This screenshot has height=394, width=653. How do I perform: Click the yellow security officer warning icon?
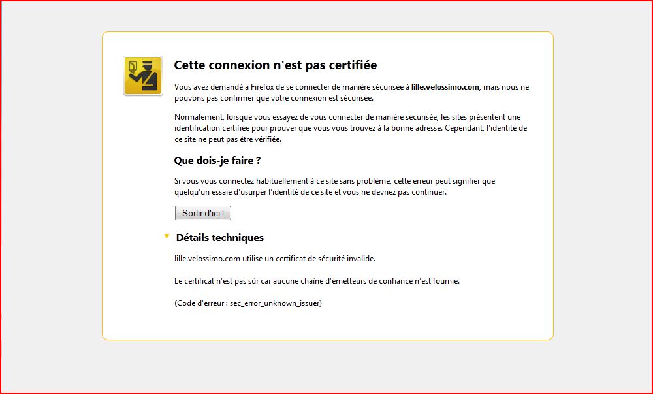click(x=143, y=76)
